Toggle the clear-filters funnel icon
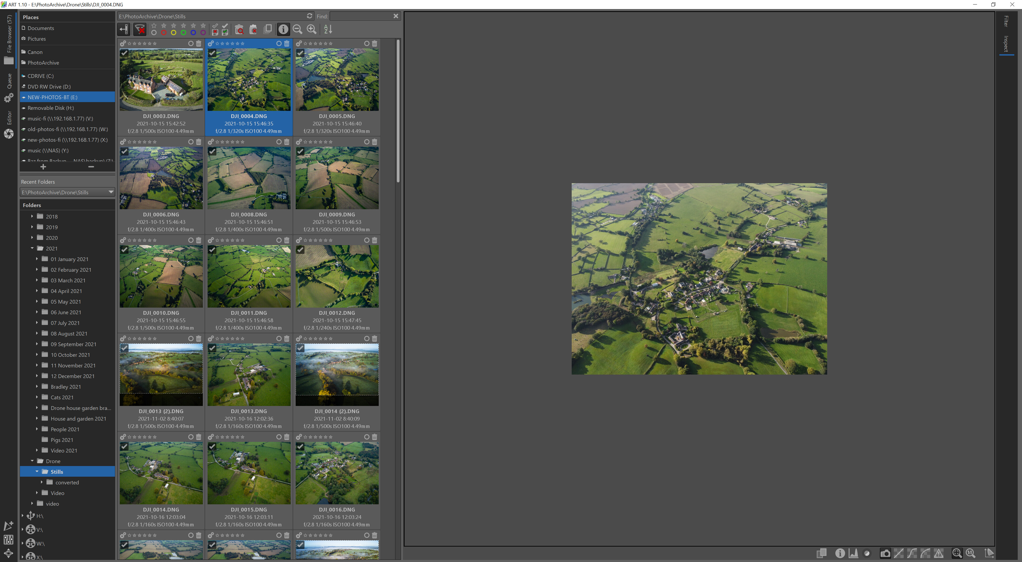 (x=140, y=29)
